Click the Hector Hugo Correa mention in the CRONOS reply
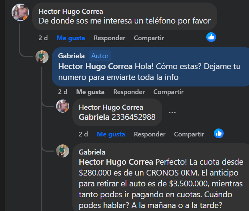 pyautogui.click(x=116, y=161)
